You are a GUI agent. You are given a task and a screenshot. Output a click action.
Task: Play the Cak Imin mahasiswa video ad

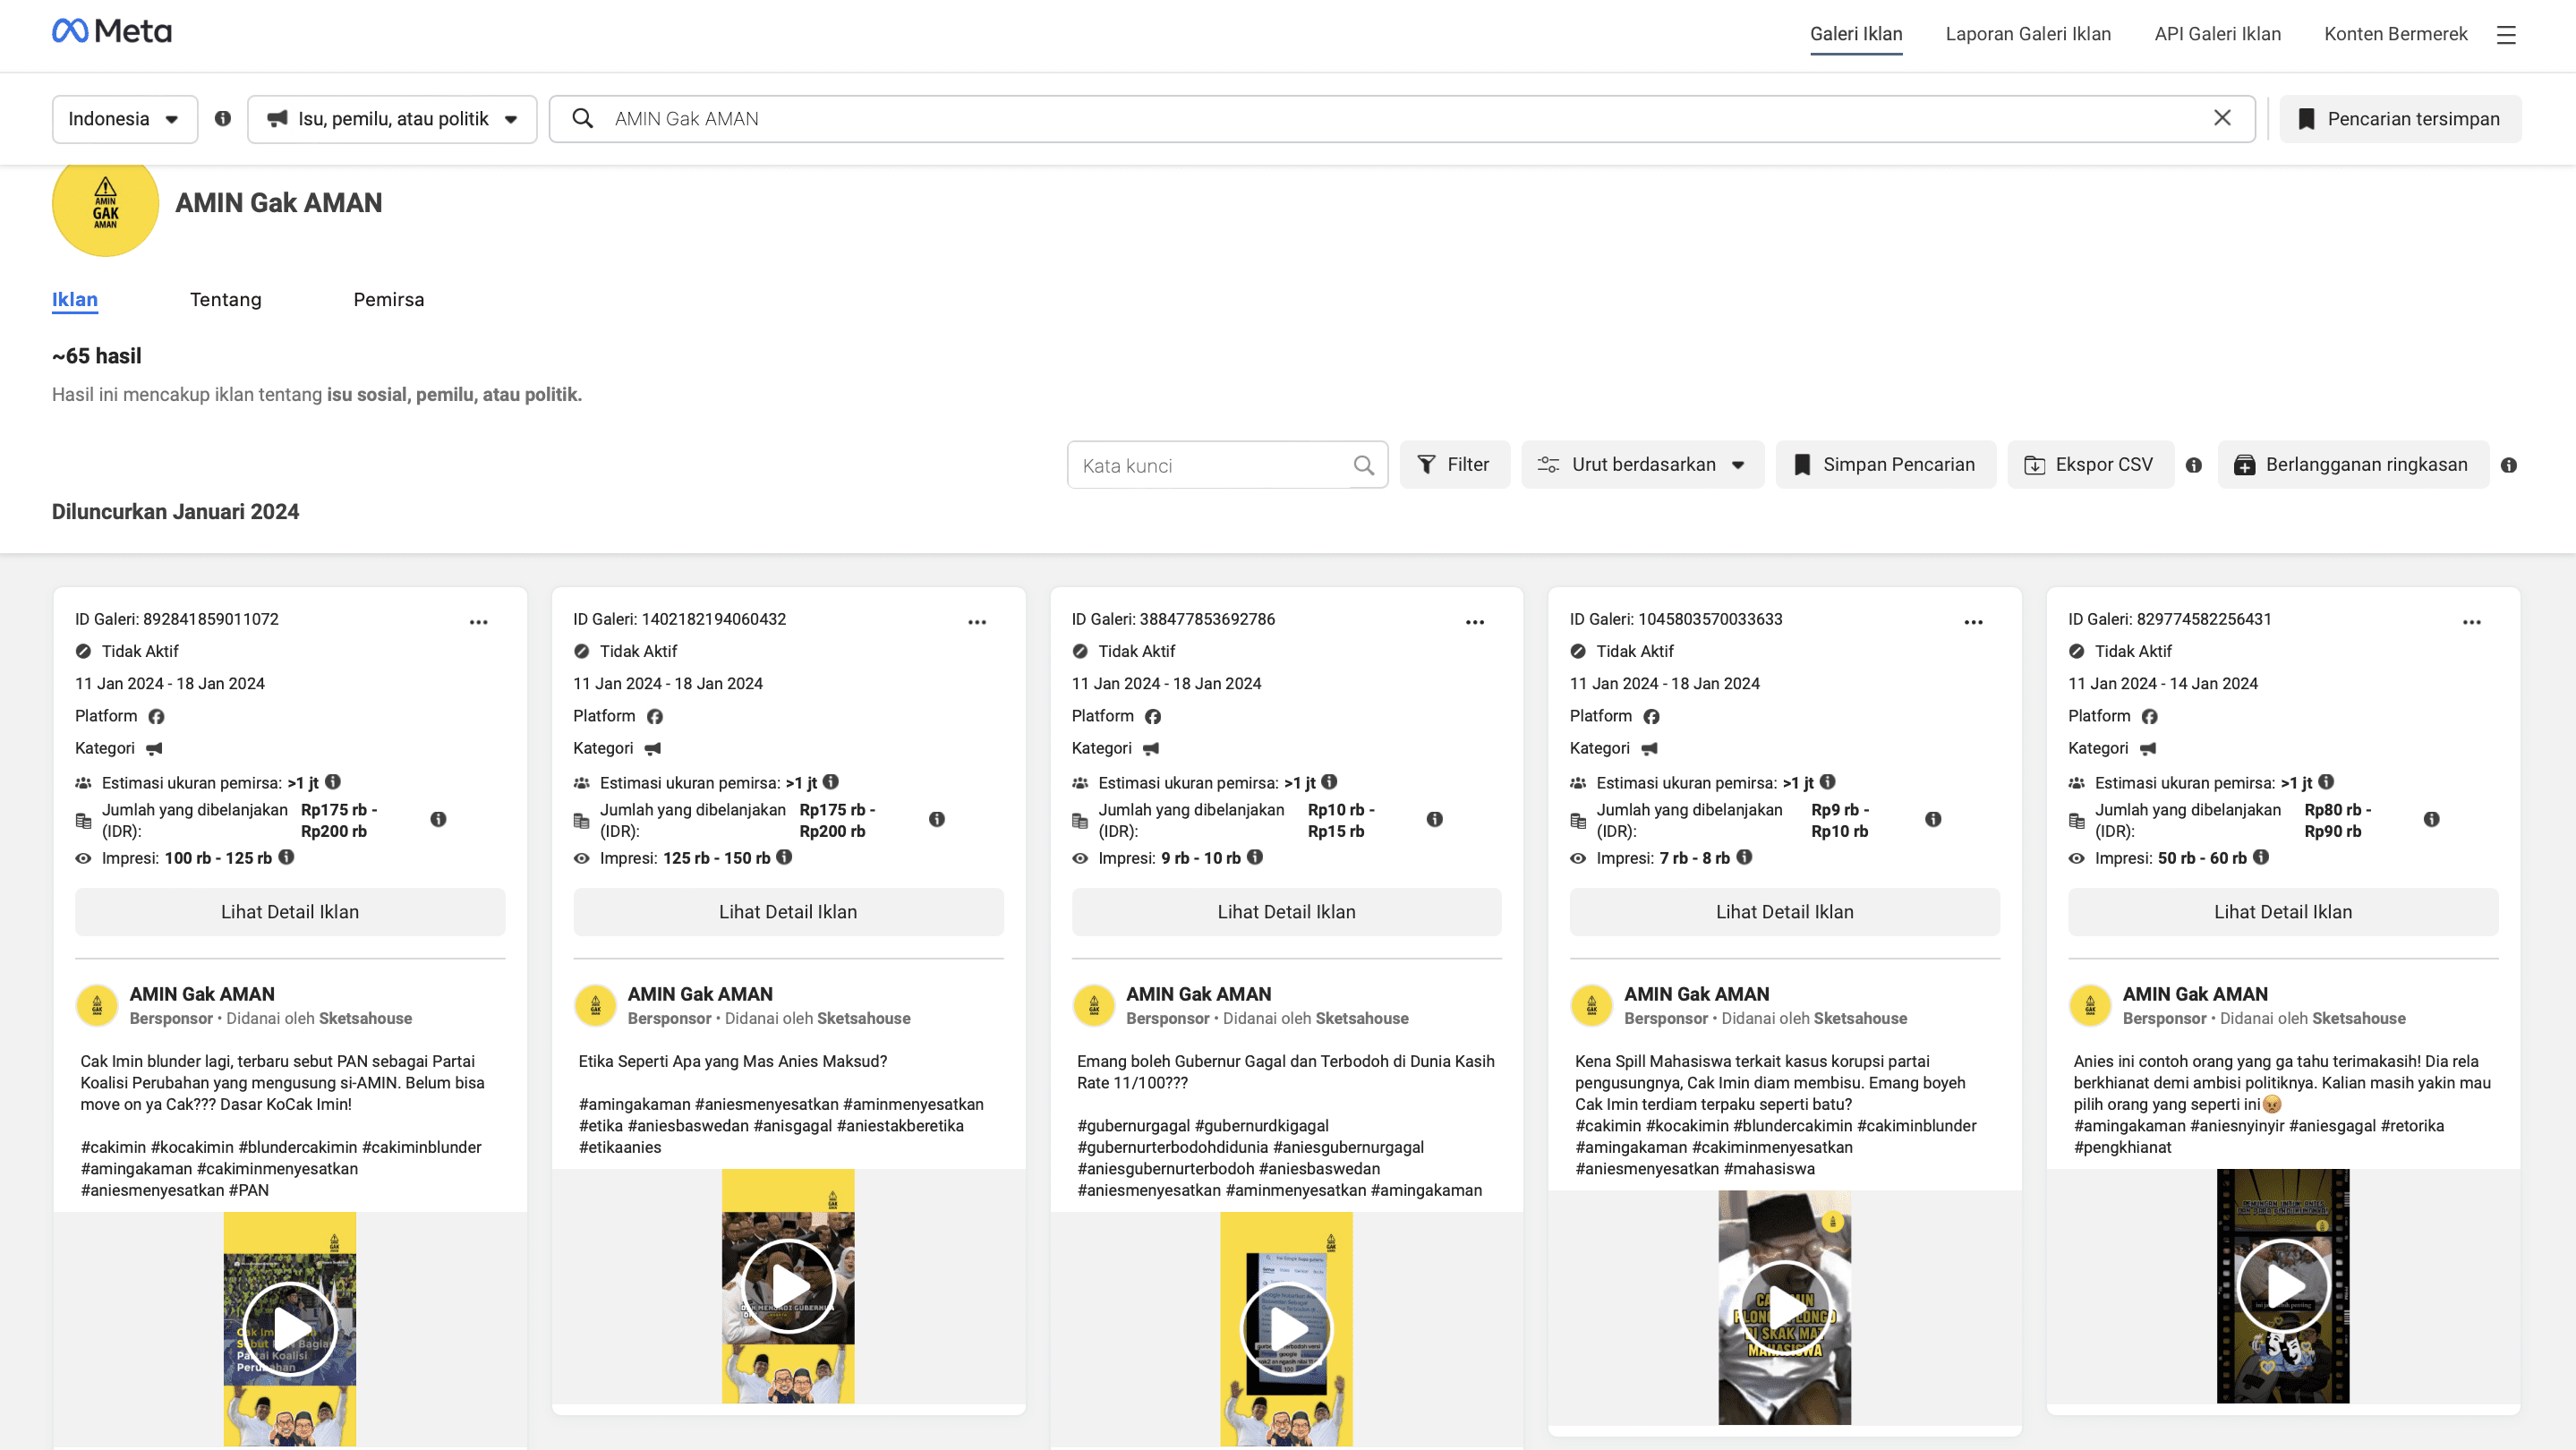[1784, 1308]
